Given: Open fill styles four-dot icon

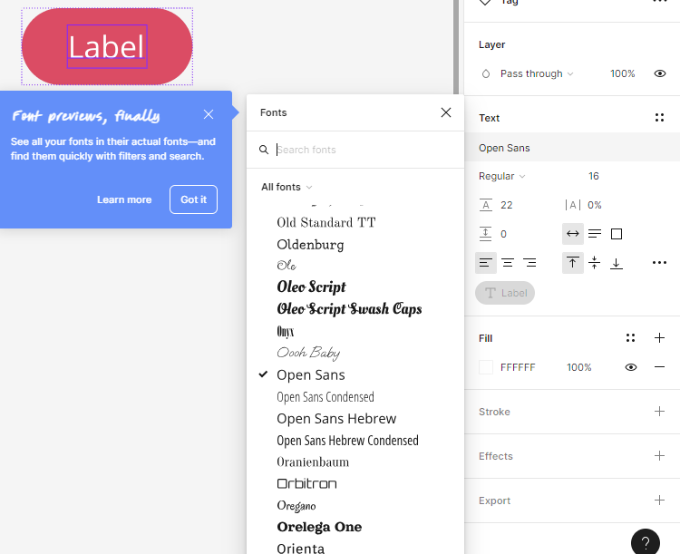Looking at the screenshot, I should pos(630,337).
